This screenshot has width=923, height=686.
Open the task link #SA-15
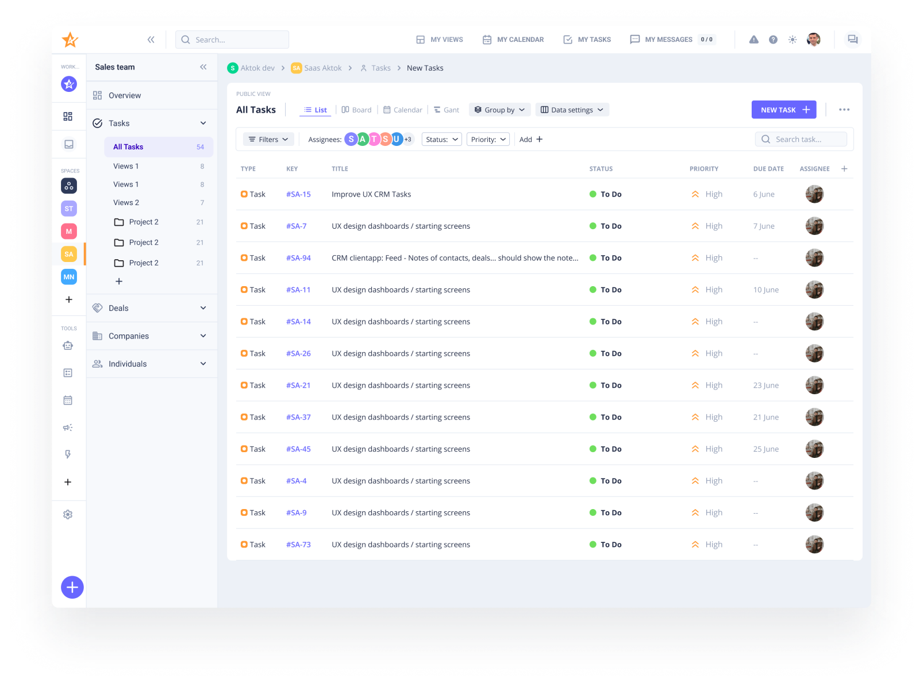298,194
